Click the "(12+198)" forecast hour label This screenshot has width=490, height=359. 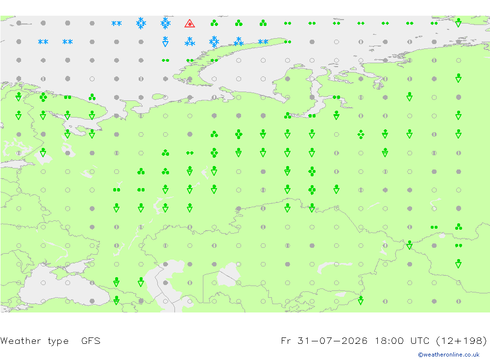[x=461, y=340]
